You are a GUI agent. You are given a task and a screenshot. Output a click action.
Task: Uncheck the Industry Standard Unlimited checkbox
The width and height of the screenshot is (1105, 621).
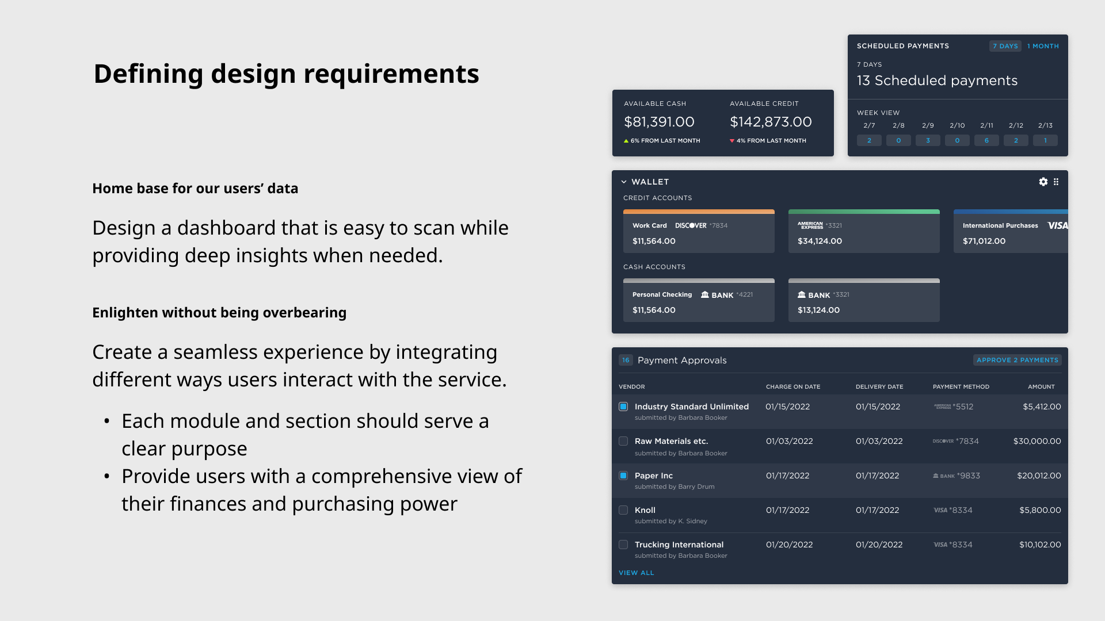623,407
